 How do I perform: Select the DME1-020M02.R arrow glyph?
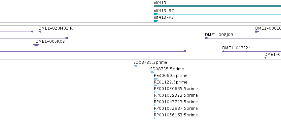(40, 32)
